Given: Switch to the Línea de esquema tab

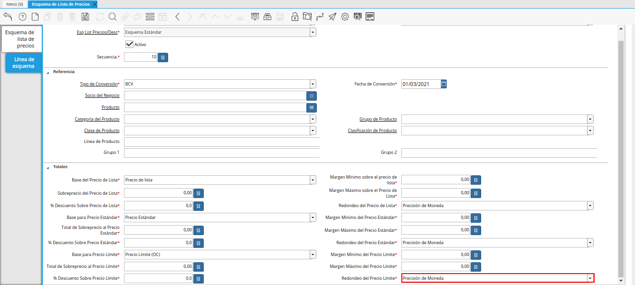Looking at the screenshot, I should (24, 63).
